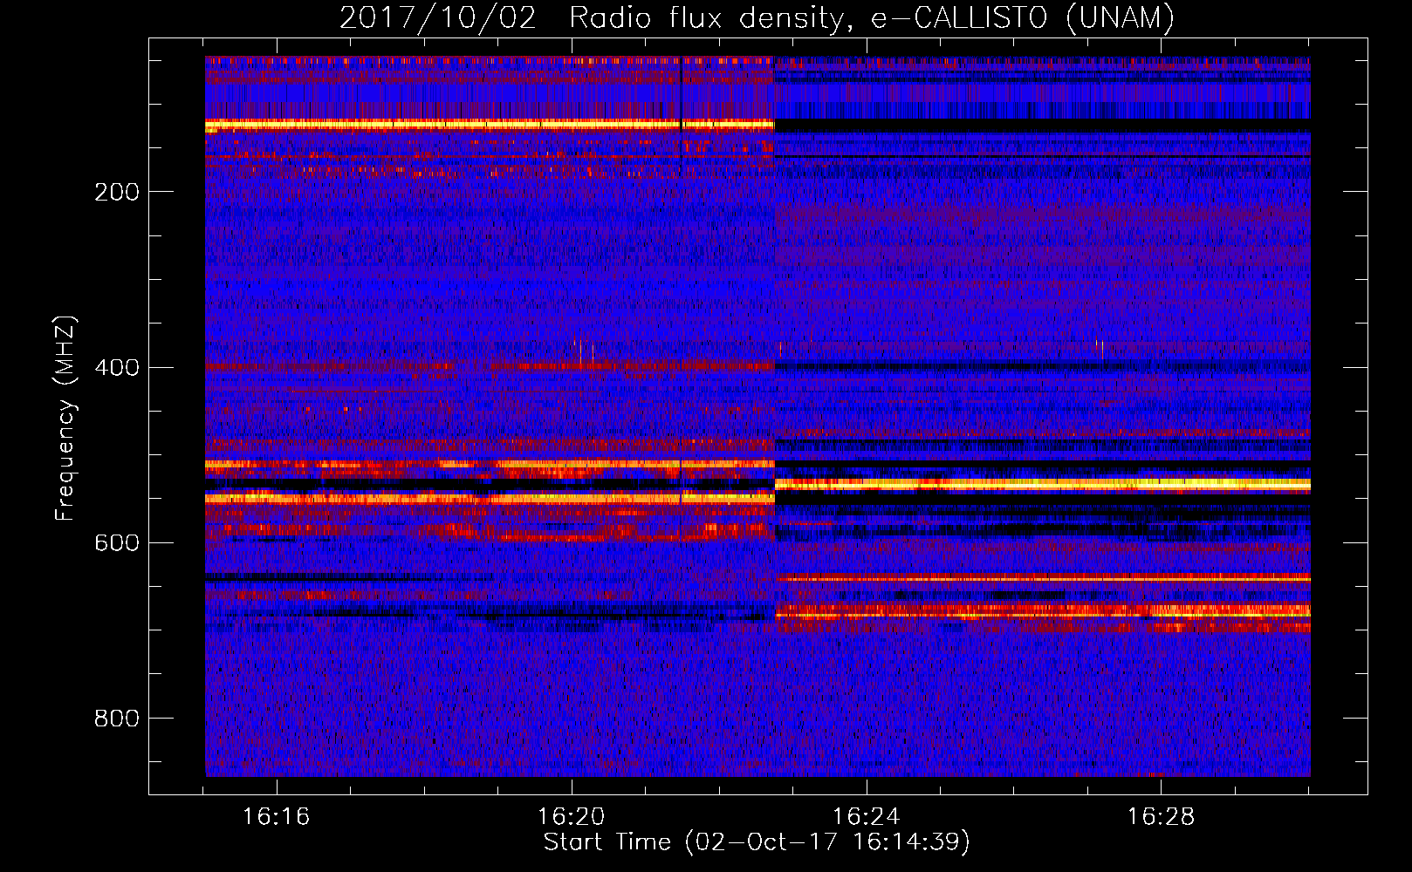Click the 16:20 time tick label
Screen dimensions: 1412x872
click(571, 817)
